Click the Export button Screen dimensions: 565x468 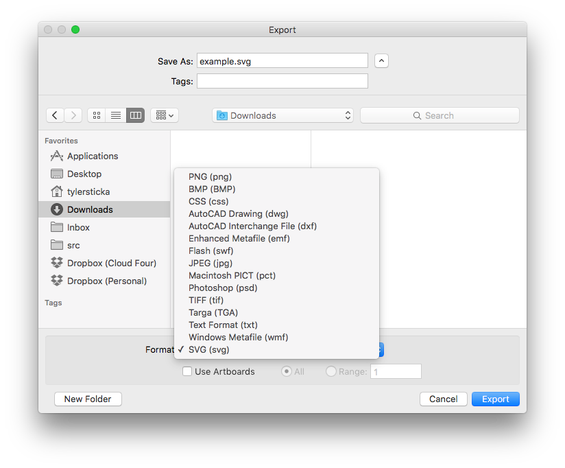(495, 399)
